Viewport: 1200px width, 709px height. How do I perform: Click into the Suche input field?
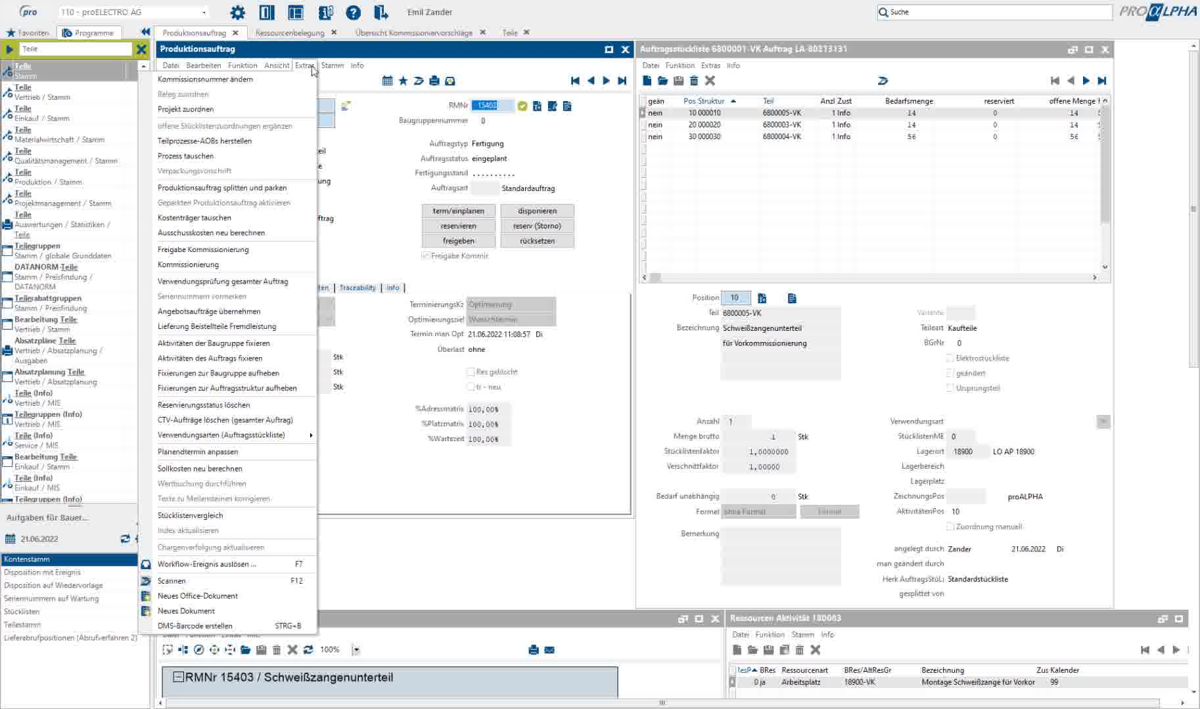(x=999, y=12)
